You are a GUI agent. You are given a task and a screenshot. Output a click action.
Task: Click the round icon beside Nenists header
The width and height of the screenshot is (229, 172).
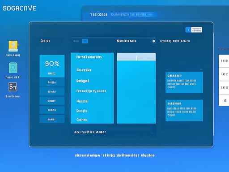[154, 41]
